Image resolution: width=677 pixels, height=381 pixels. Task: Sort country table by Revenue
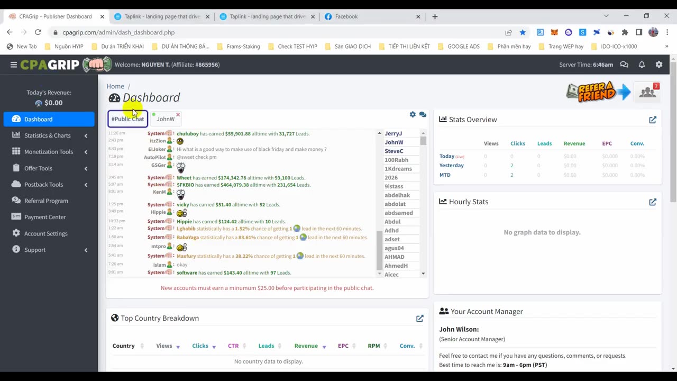pos(310,346)
